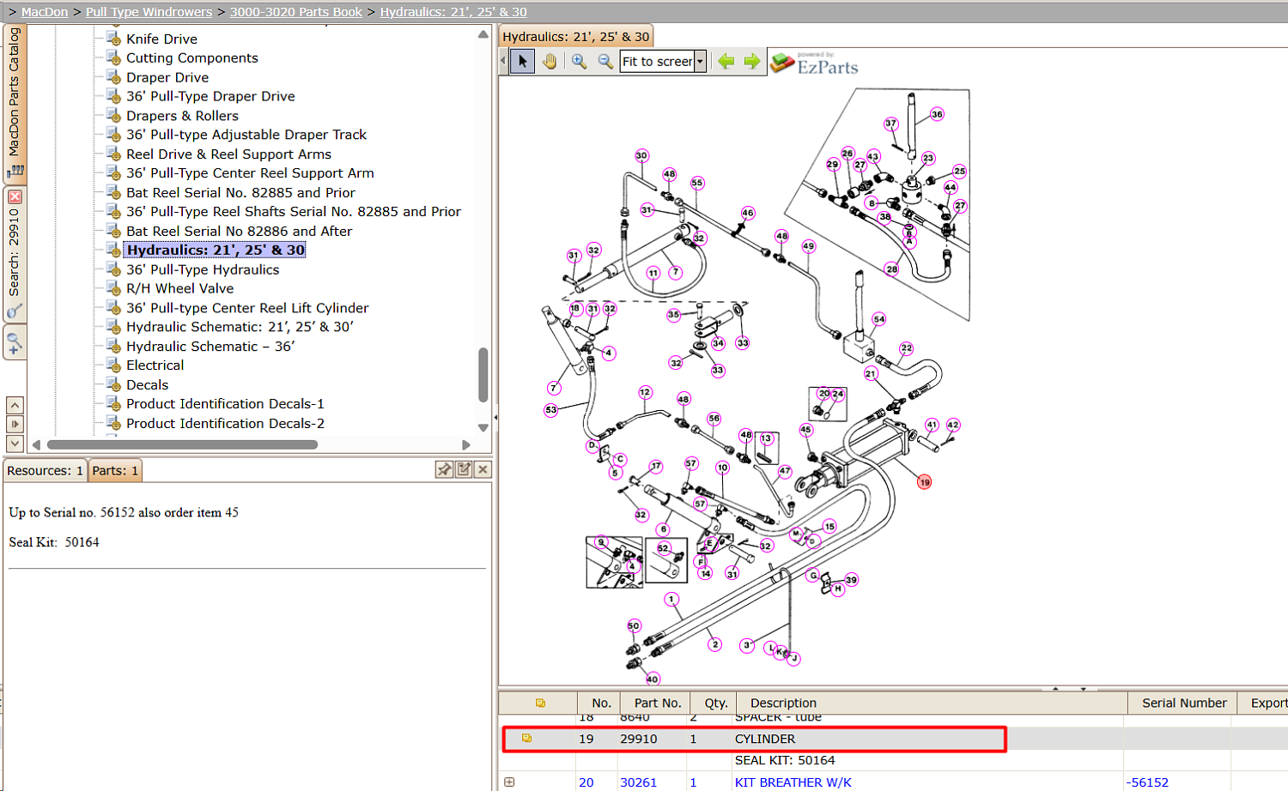Select the Parts: 1 tab
1288x791 pixels.
115,470
